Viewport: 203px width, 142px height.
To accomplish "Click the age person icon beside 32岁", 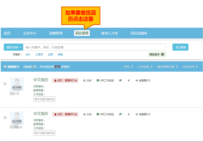I will tap(84, 114).
